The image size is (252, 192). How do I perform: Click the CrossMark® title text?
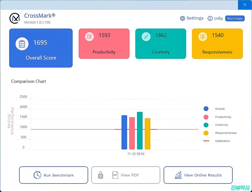click(x=40, y=16)
